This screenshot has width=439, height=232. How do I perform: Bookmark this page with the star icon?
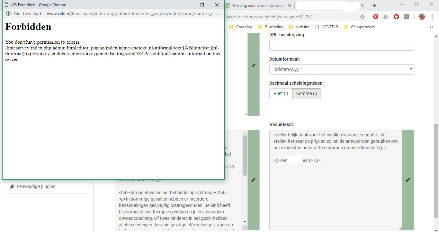point(362,17)
